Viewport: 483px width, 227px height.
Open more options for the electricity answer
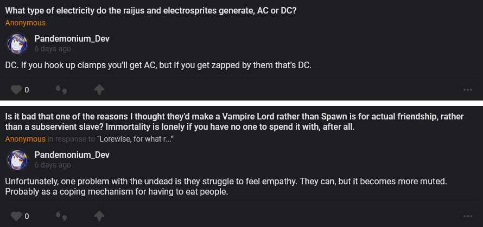pyautogui.click(x=468, y=90)
